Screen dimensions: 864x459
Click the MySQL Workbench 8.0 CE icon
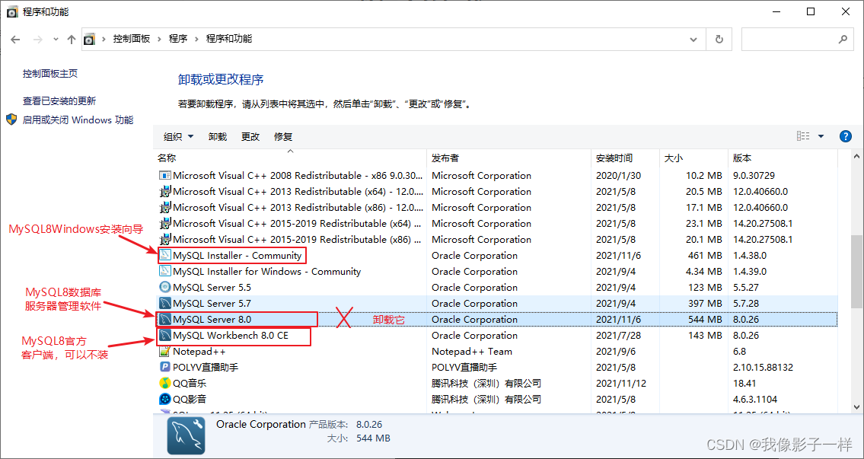click(x=164, y=336)
